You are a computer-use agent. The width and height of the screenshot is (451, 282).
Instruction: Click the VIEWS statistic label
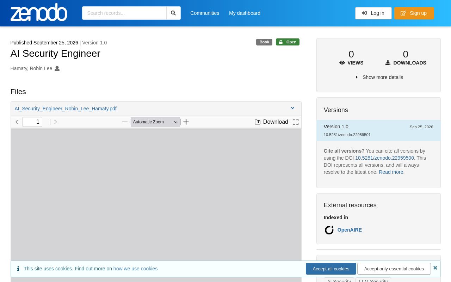click(x=351, y=63)
